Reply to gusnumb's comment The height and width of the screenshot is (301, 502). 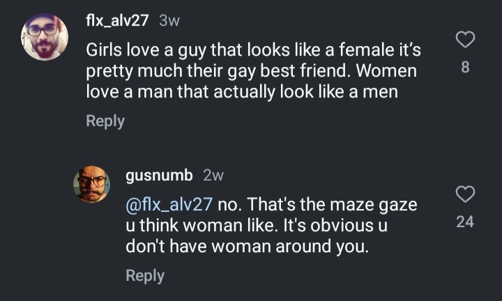145,275
